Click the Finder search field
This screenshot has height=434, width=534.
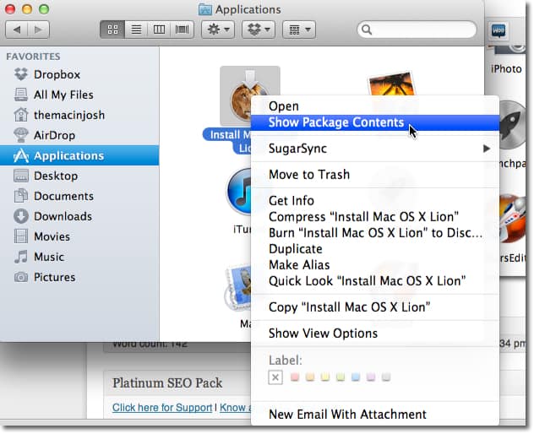point(417,30)
